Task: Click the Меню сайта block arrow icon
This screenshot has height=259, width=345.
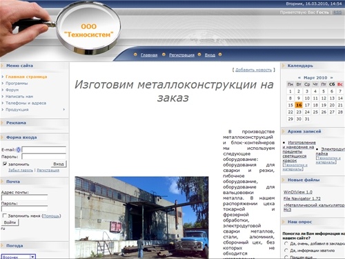Action: point(2,66)
